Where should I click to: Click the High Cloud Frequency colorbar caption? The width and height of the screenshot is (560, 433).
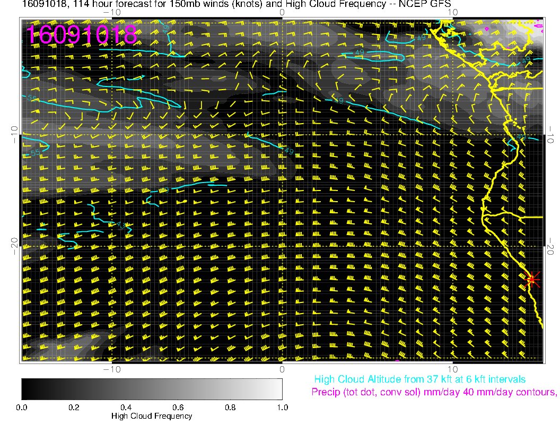[x=152, y=416]
